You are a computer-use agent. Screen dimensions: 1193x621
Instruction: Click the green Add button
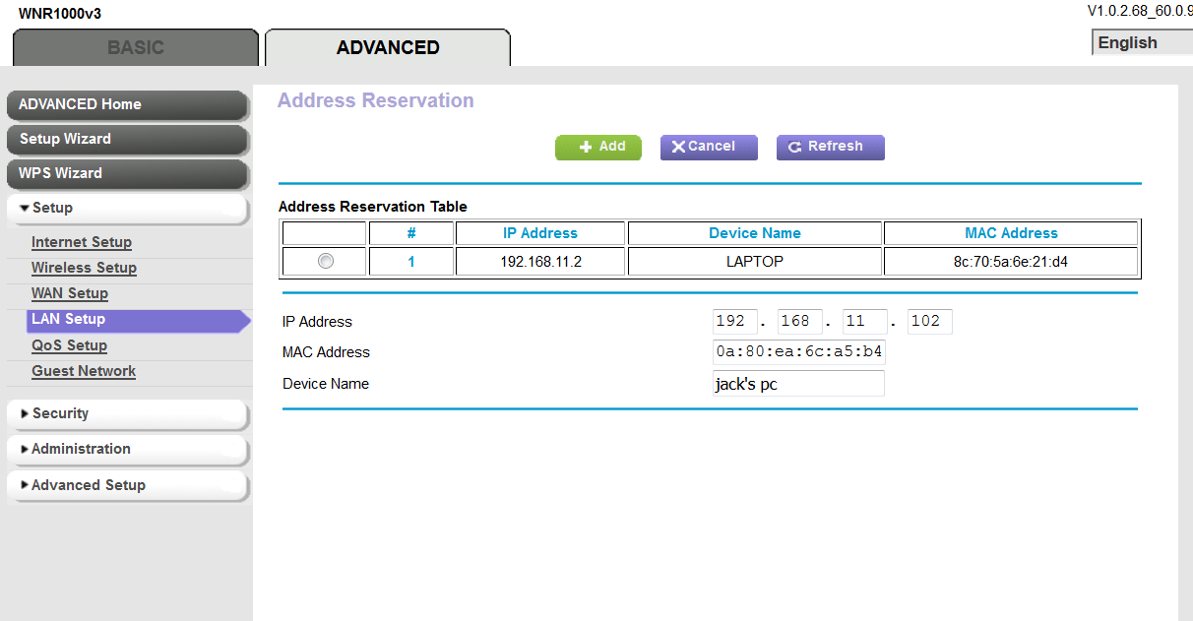coord(598,147)
